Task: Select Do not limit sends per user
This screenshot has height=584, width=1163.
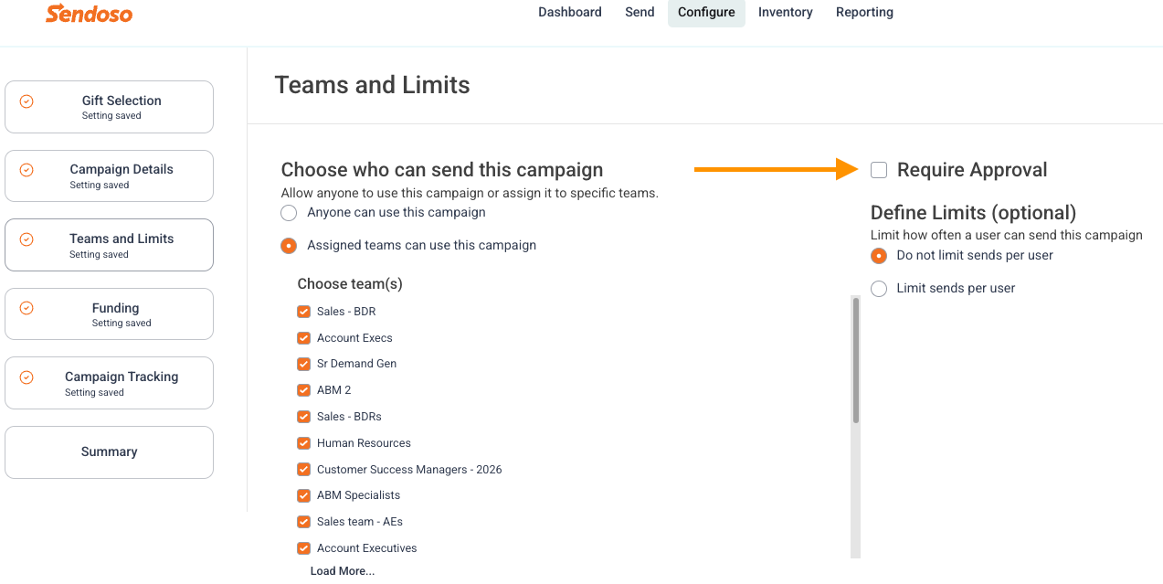Action: pyautogui.click(x=879, y=256)
